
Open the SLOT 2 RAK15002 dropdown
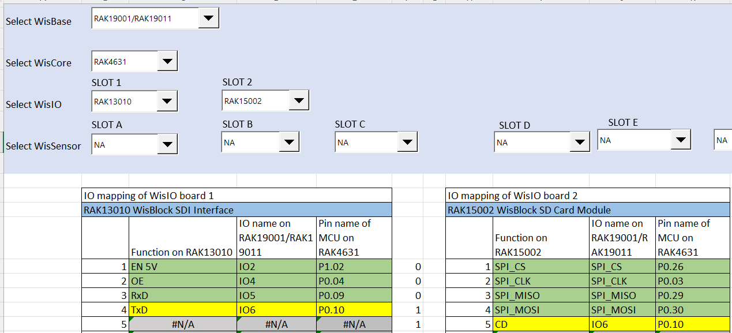point(298,102)
